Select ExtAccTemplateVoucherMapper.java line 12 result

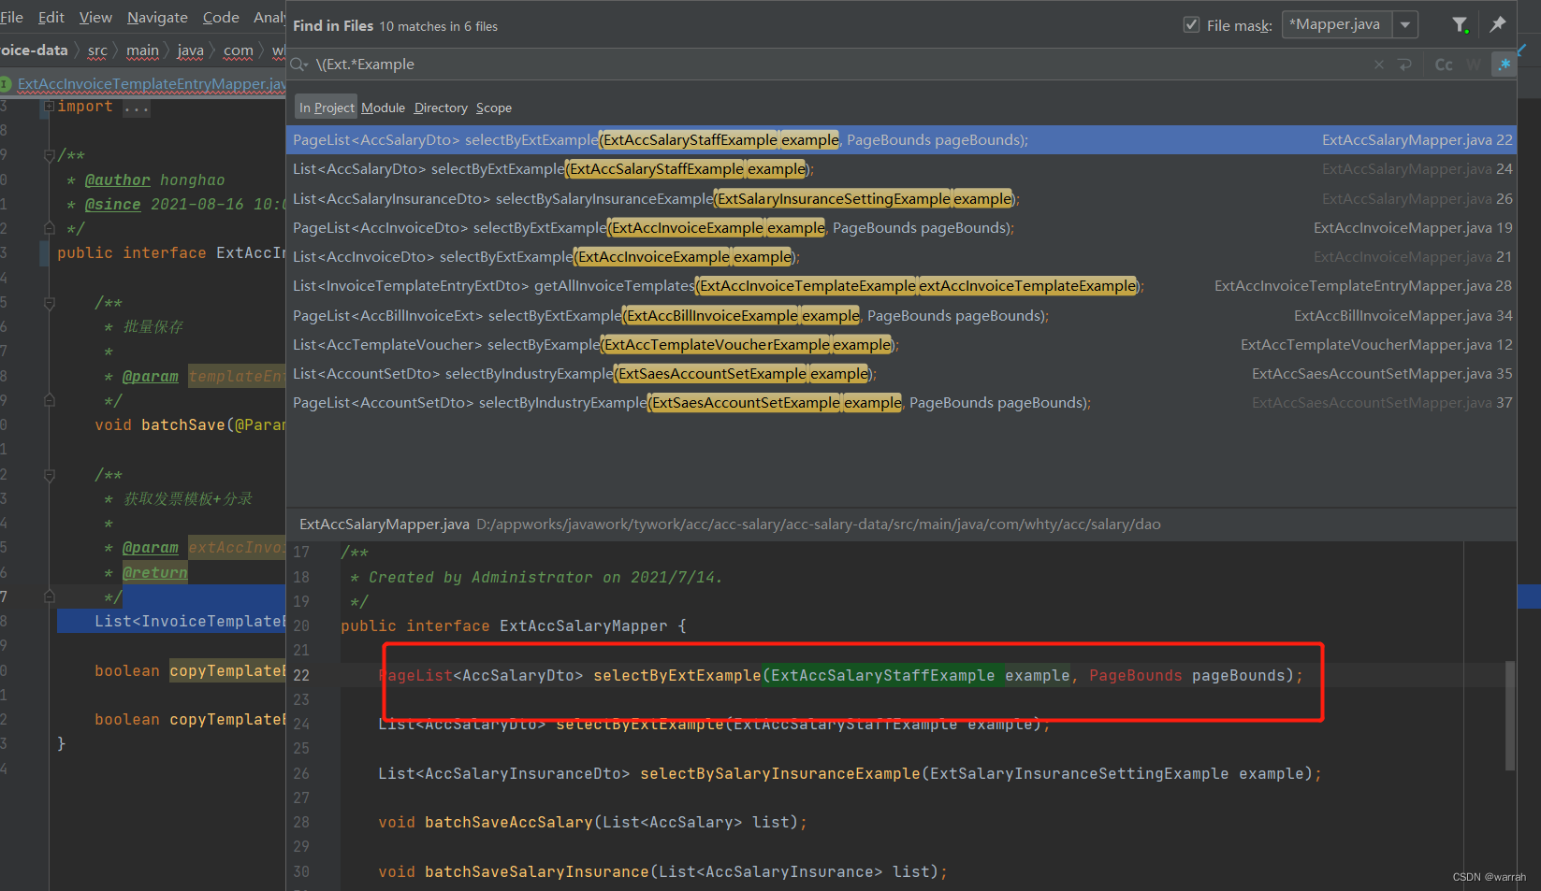pyautogui.click(x=901, y=345)
